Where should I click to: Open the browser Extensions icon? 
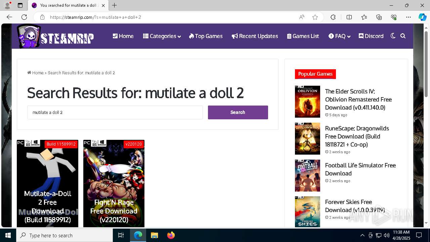(333, 17)
